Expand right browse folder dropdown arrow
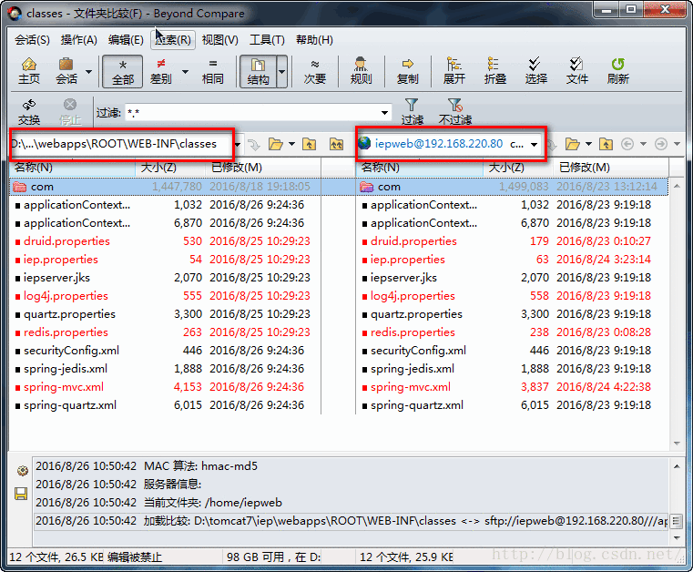Screen dimensions: 693x572 pos(588,144)
